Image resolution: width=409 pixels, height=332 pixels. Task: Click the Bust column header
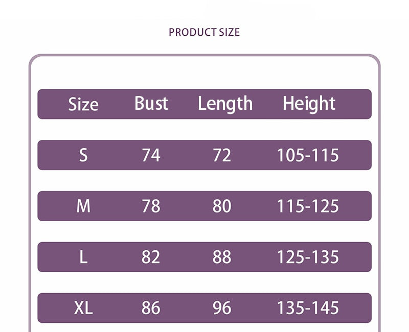coord(151,104)
